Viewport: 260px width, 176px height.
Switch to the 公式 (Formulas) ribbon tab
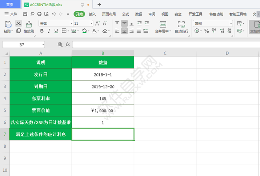point(125,14)
